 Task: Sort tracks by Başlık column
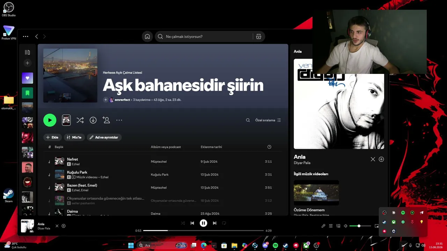pos(59,147)
